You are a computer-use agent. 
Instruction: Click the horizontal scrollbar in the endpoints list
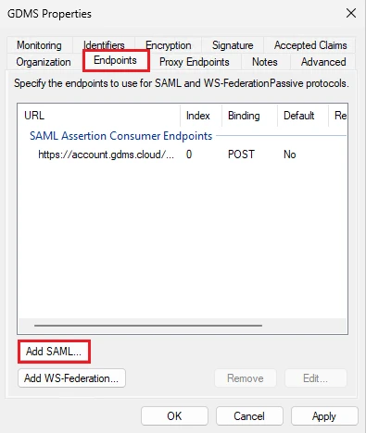click(148, 326)
